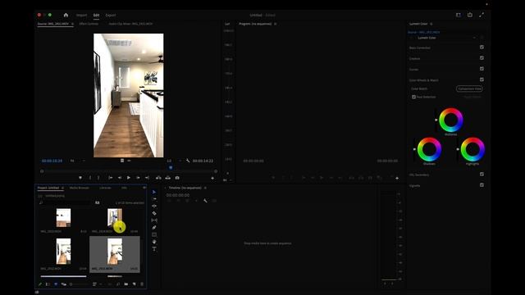
Task: Switch to the Media Browser tab
Action: (x=79, y=188)
